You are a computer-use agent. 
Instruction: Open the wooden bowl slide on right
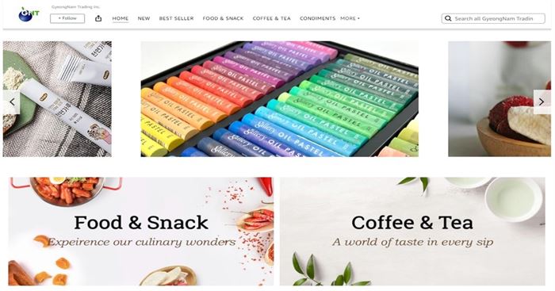click(x=499, y=99)
